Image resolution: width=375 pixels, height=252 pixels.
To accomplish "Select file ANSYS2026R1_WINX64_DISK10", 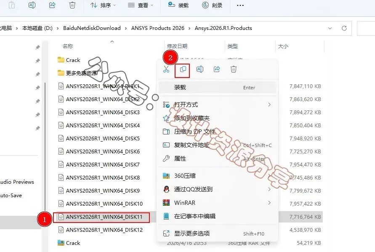I will point(101,204).
